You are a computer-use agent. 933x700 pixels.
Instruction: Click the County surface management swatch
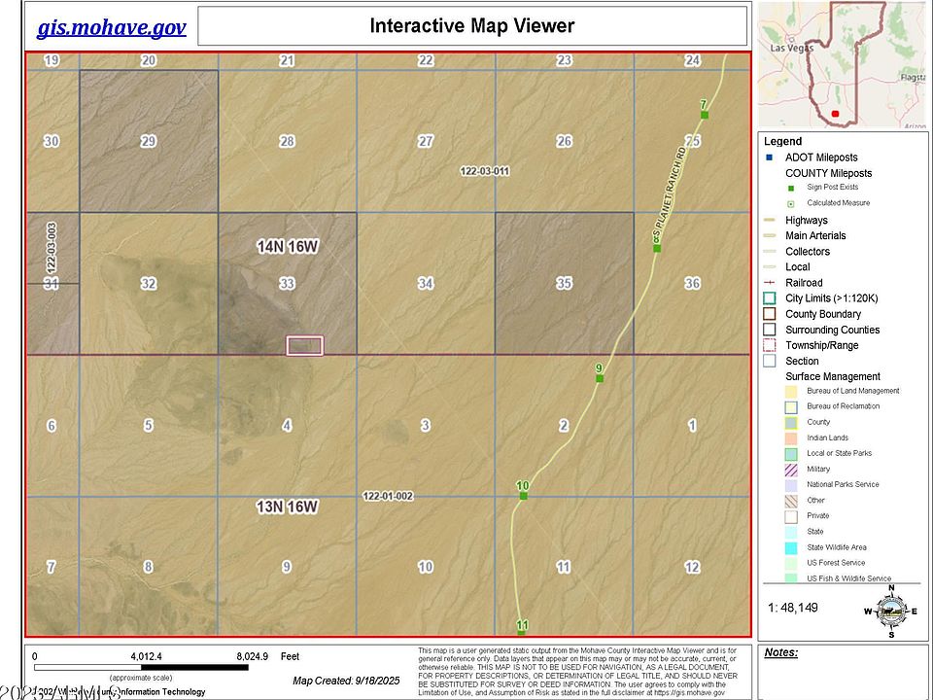pyautogui.click(x=791, y=423)
